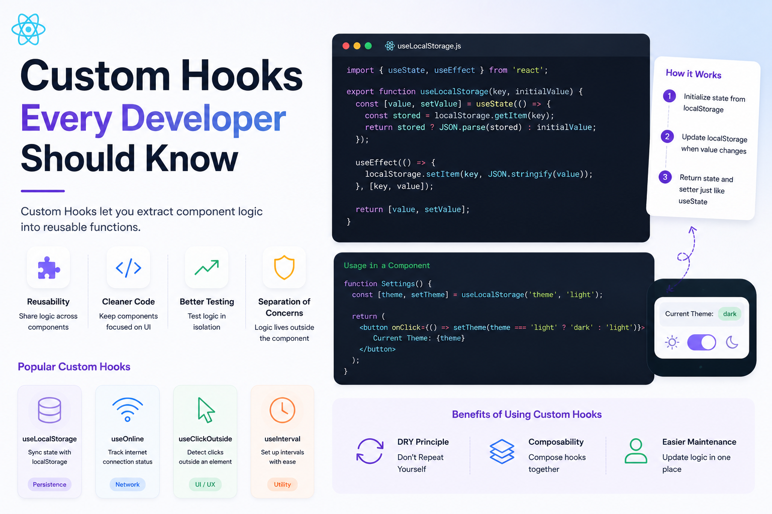Click 'Update localStorage when value changes' step
This screenshot has width=772, height=514.
coord(714,144)
